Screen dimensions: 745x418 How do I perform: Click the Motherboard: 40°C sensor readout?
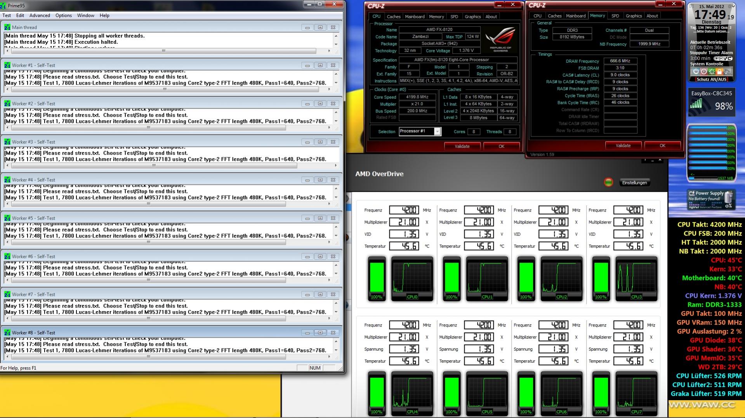pyautogui.click(x=712, y=278)
